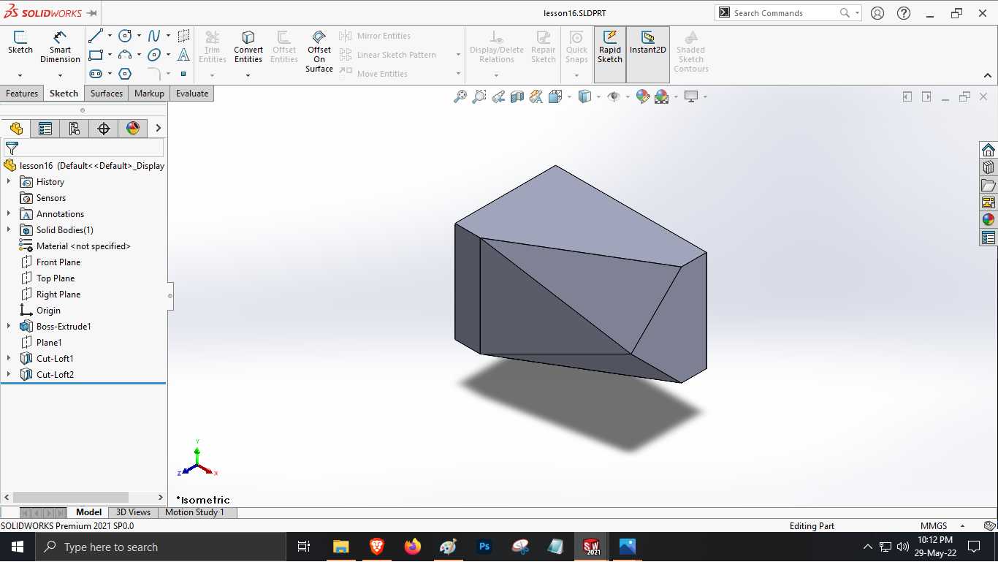Click Zoom to Fit in view toolbar

click(460, 96)
